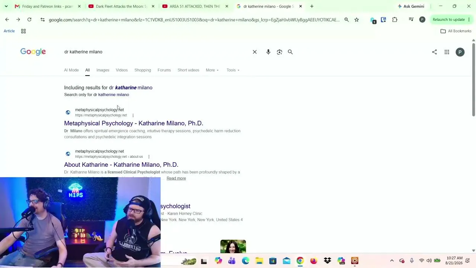Screen dimensions: 476x268
Task: Open the Google account avatar
Action: coord(460,52)
